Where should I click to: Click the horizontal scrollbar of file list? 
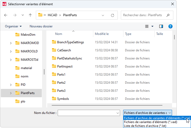coord(107,105)
